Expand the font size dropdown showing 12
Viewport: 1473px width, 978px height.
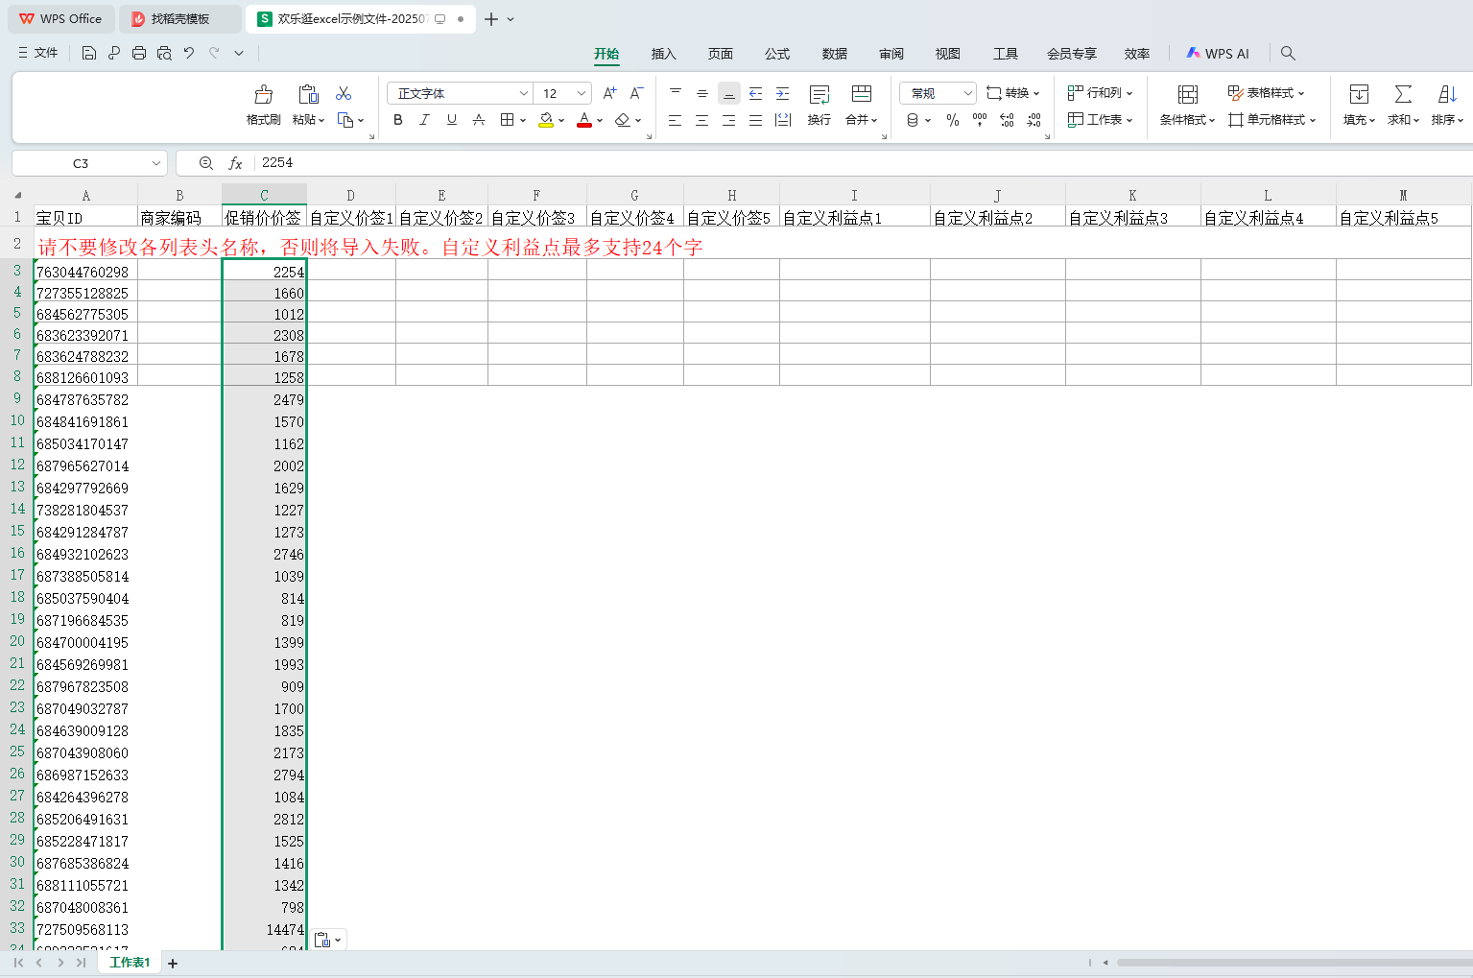point(581,93)
